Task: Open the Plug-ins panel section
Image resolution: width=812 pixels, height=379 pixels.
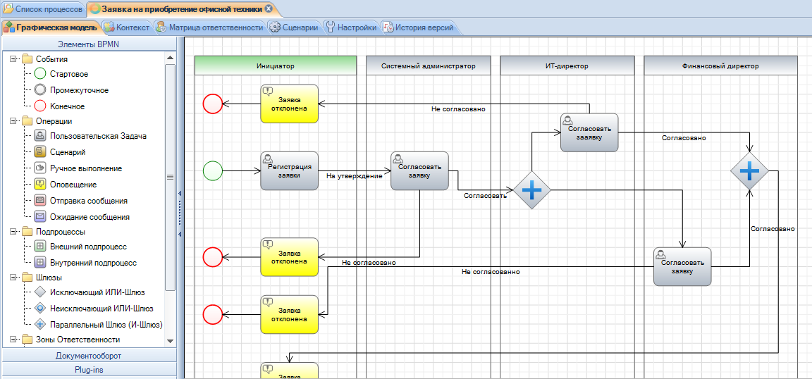Action: pyautogui.click(x=89, y=370)
